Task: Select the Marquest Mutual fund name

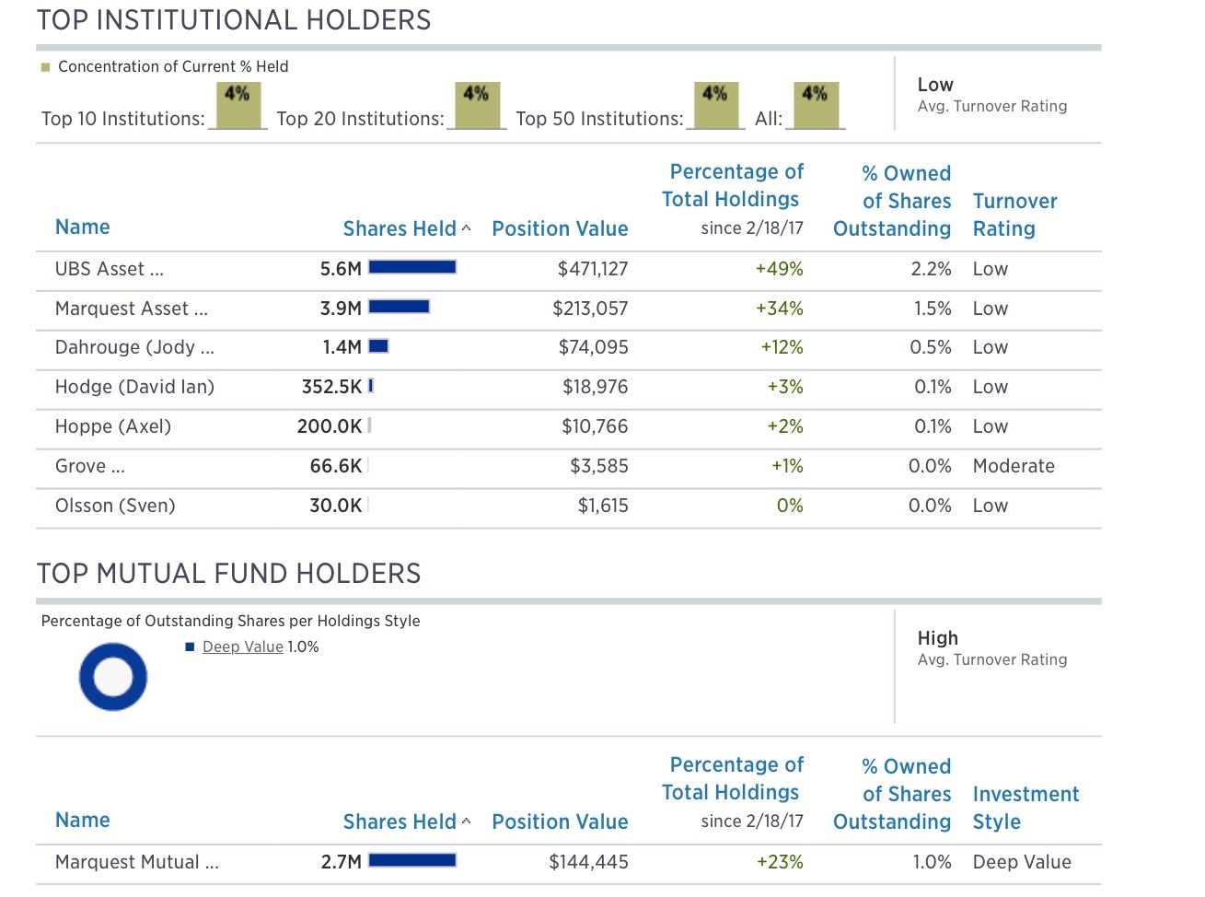Action: point(136,862)
